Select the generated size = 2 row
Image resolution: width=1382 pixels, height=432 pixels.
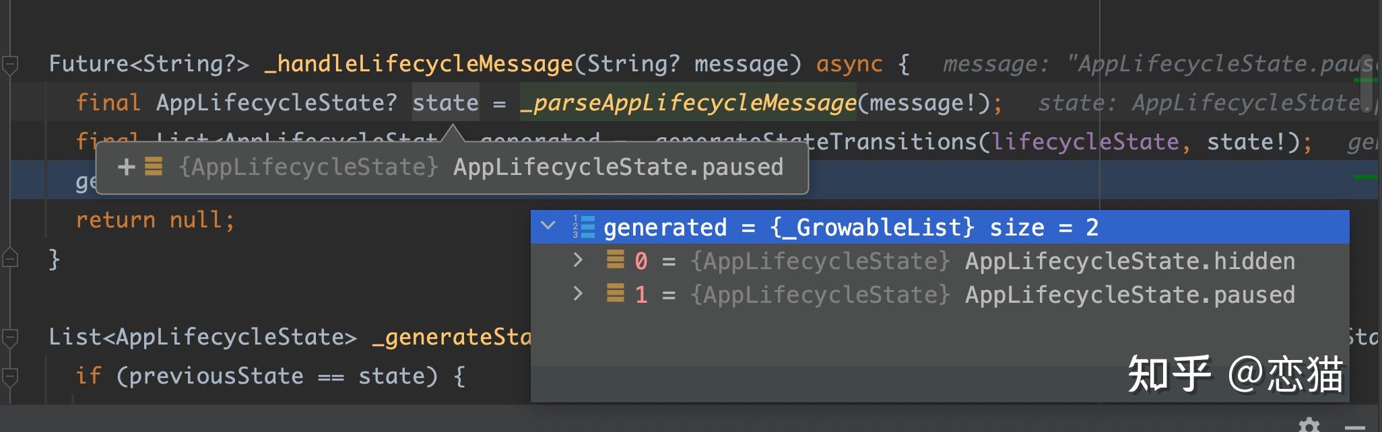pos(940,227)
